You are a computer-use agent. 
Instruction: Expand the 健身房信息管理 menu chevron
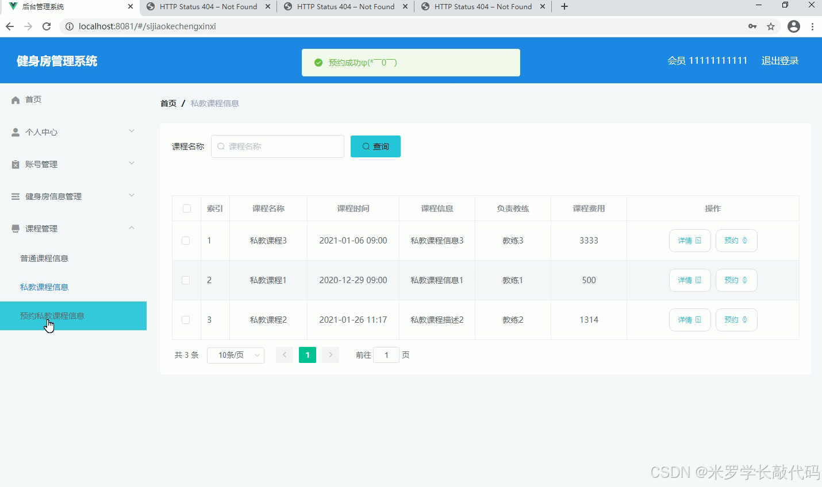[x=132, y=196]
